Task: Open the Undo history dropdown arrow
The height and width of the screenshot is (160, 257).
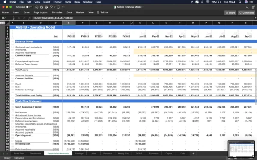Action: (x=54, y=7)
